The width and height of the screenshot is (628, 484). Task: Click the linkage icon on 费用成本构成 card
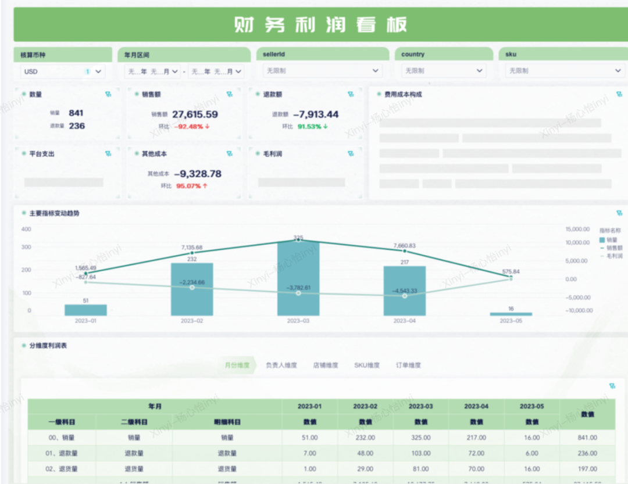619,94
